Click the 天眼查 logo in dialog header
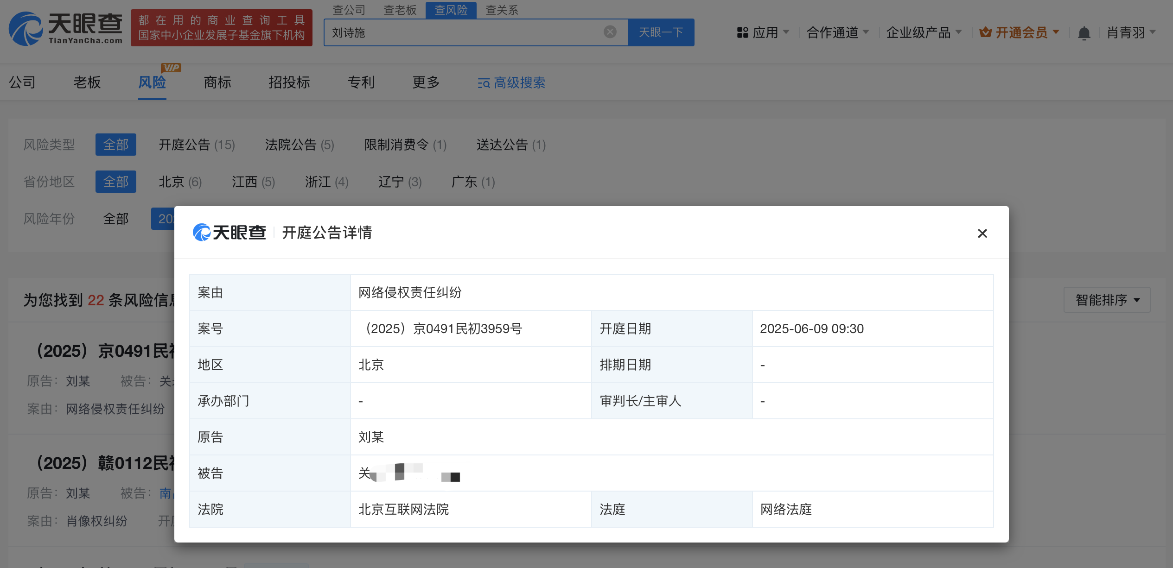 click(x=229, y=233)
